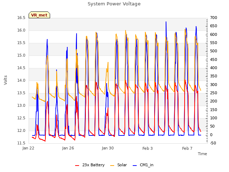Click the 500 right axis value
Viewport: 229px width, 172px height.
click(214, 51)
